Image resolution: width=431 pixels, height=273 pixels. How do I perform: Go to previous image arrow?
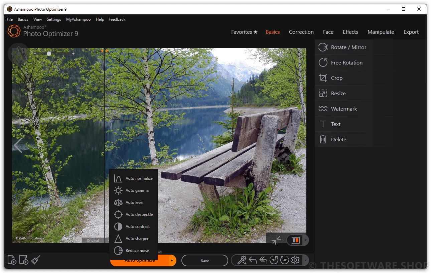[18, 145]
